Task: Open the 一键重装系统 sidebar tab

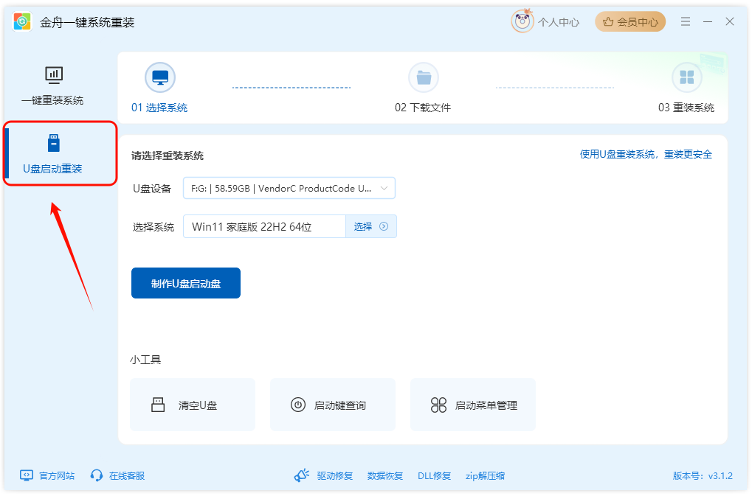Action: point(52,86)
